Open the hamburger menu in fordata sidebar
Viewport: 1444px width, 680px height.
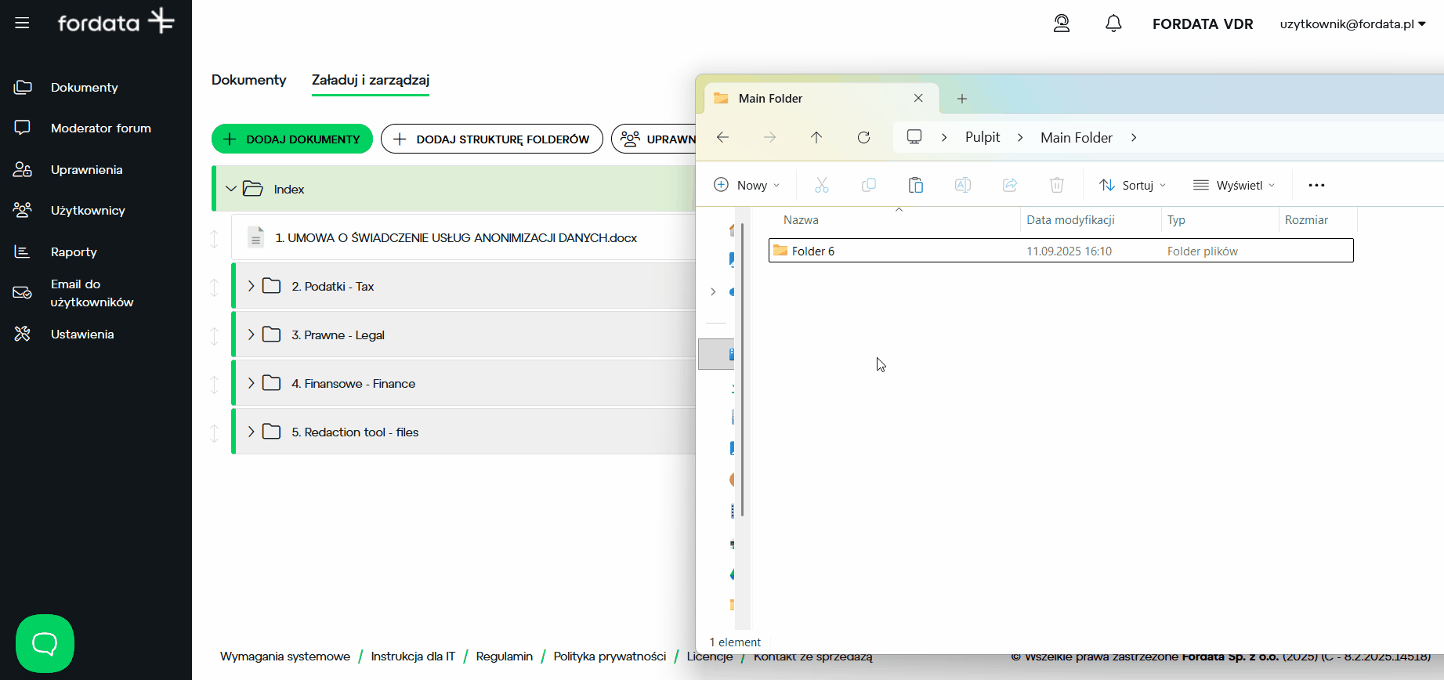(22, 23)
